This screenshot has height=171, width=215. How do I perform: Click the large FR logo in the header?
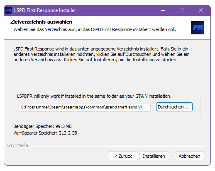198,28
